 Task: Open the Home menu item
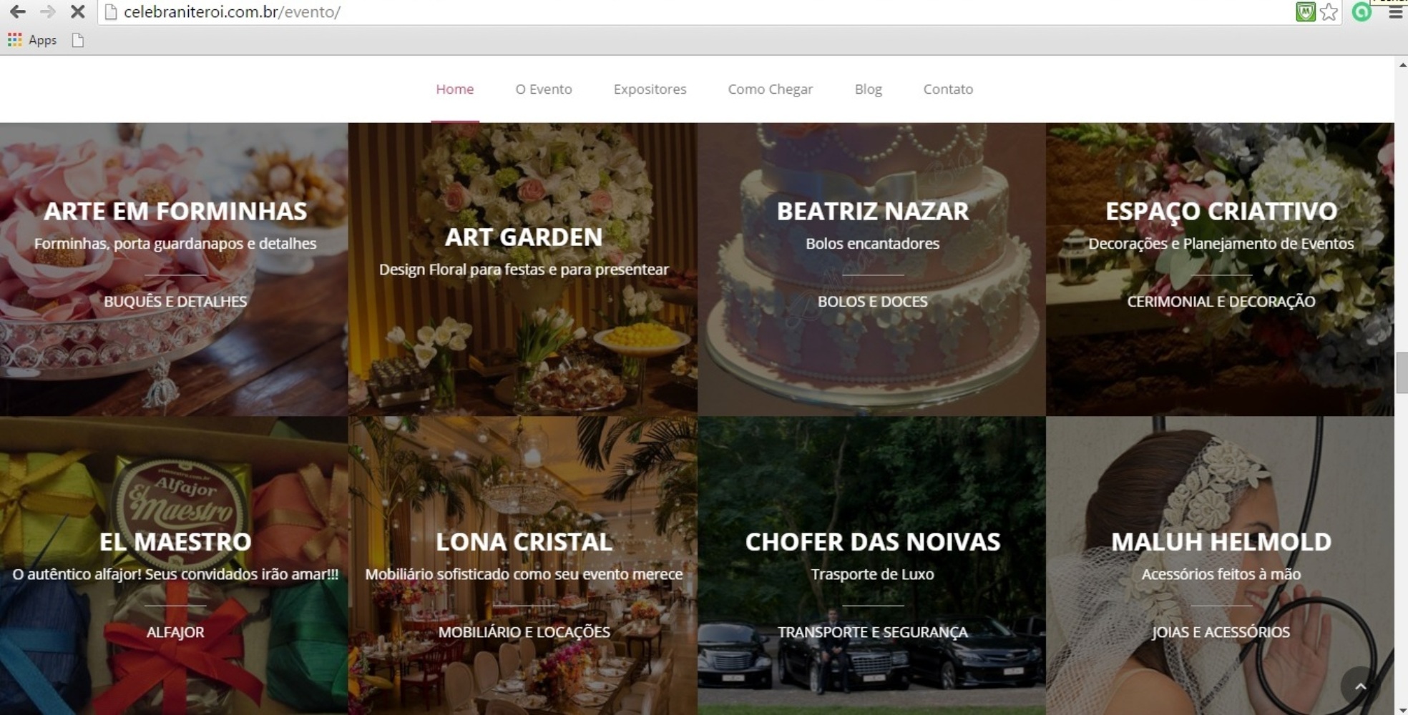(x=455, y=89)
